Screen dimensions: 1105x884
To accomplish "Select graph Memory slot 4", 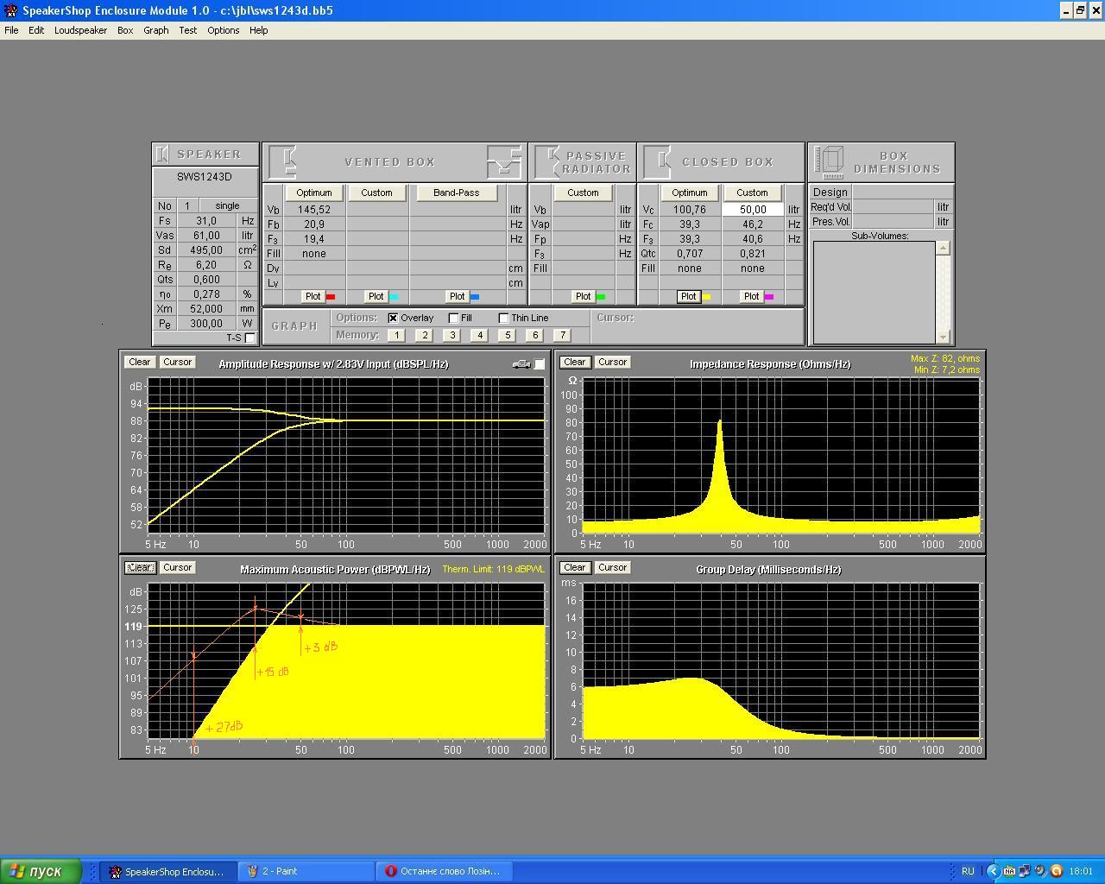I will point(479,335).
